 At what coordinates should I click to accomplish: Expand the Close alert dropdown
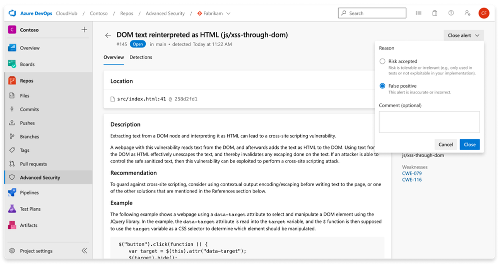tap(464, 35)
